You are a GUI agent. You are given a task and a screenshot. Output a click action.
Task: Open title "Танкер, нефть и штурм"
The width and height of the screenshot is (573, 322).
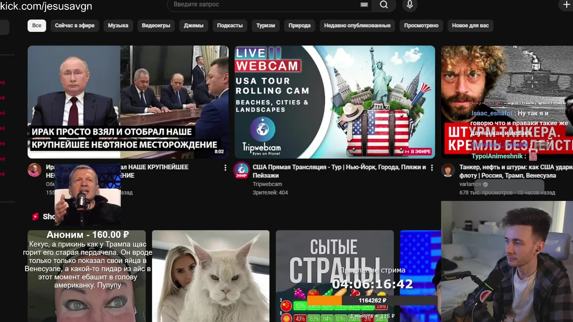(516, 171)
